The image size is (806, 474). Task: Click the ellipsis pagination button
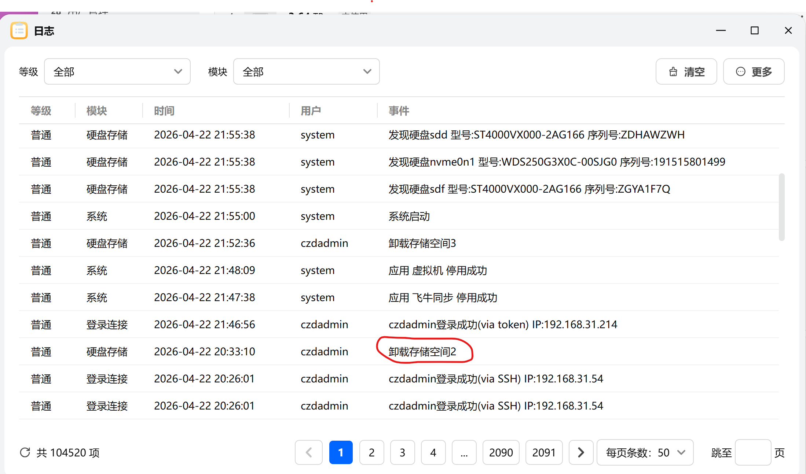[x=464, y=452]
